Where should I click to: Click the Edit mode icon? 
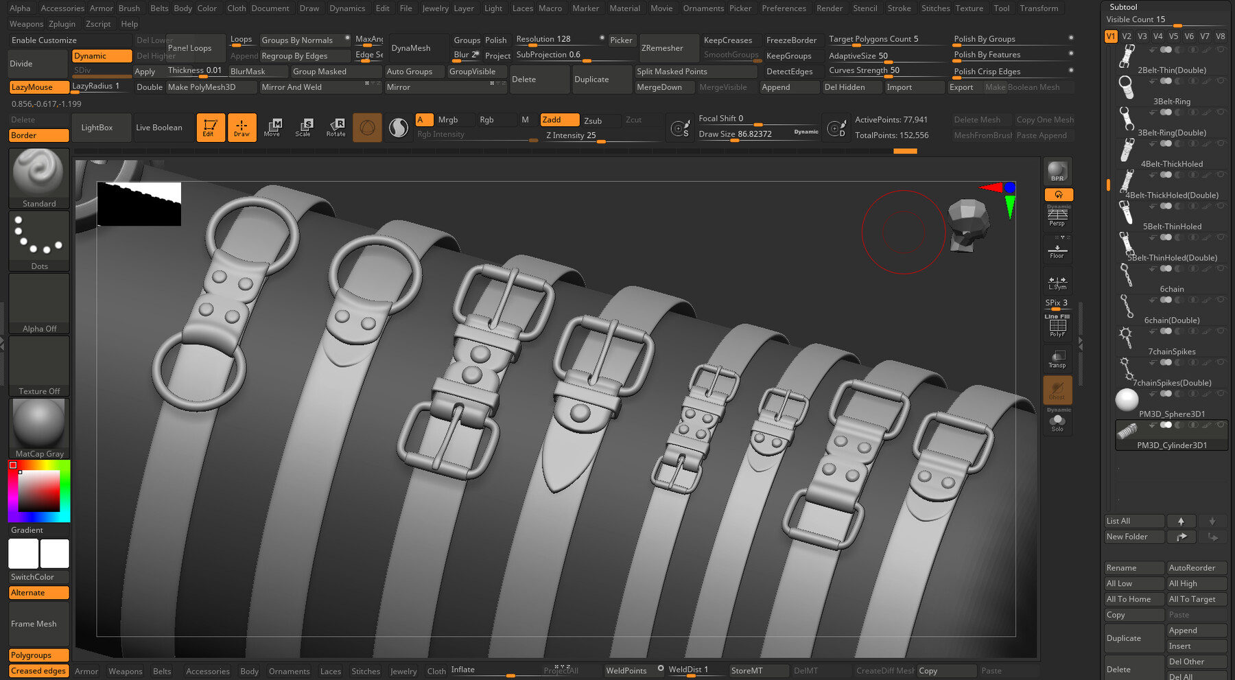pos(211,127)
